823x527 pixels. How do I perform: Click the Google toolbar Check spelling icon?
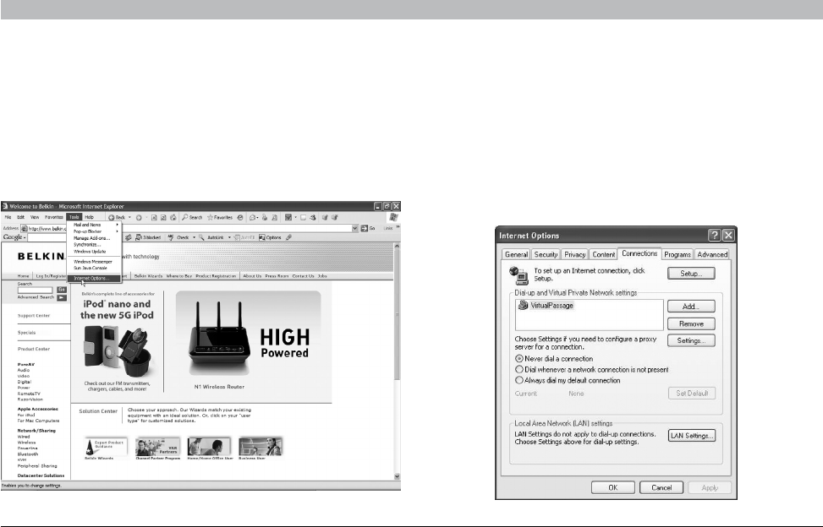tap(171, 237)
